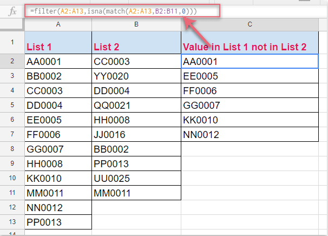Viewport: 328px width, 236px height.
Task: Select cell B3 containing YY0020
Action: click(x=136, y=76)
